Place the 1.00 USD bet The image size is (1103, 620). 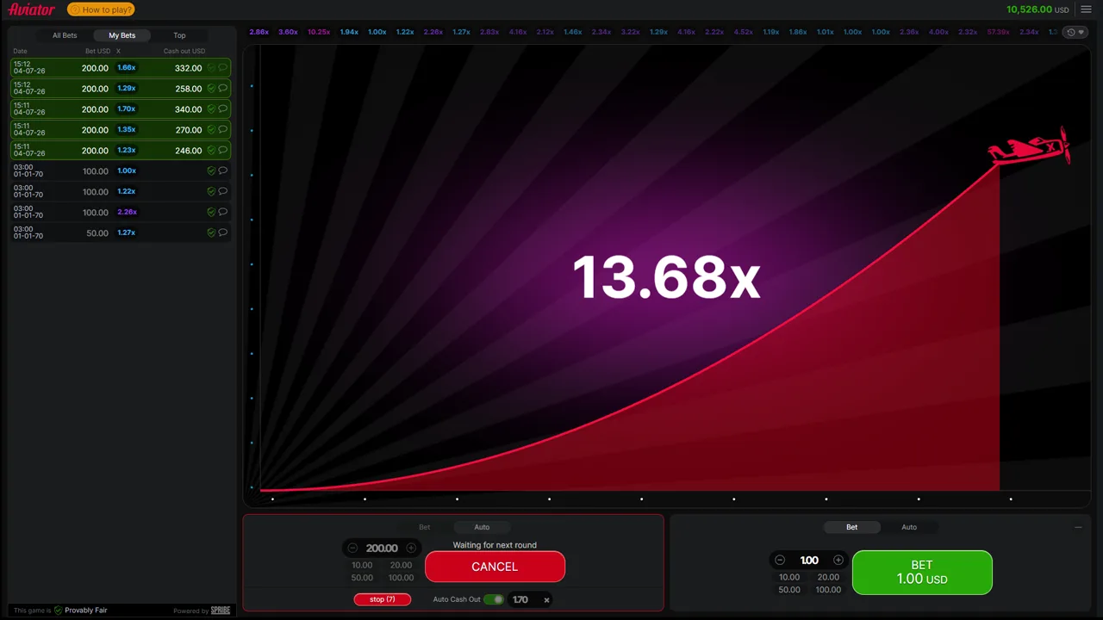pos(922,573)
